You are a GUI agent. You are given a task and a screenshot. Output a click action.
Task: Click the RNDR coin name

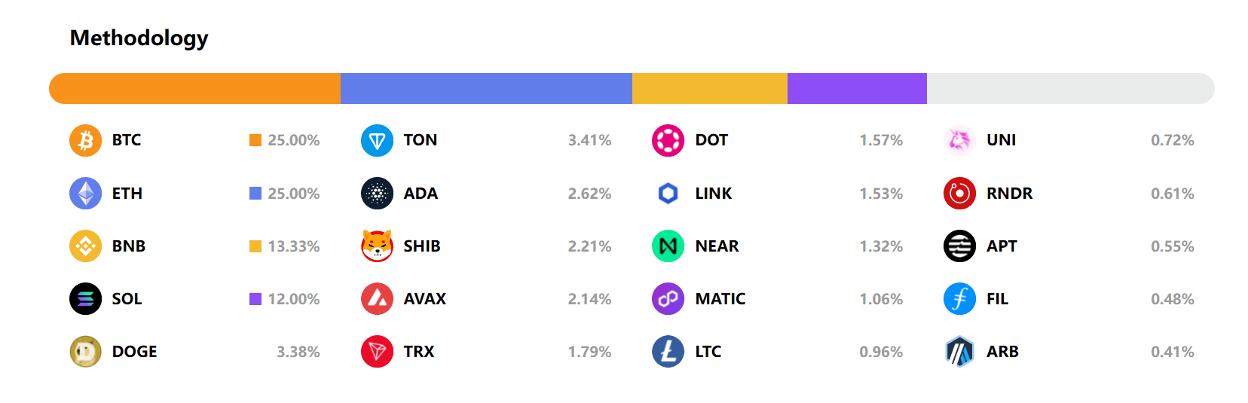click(1009, 194)
